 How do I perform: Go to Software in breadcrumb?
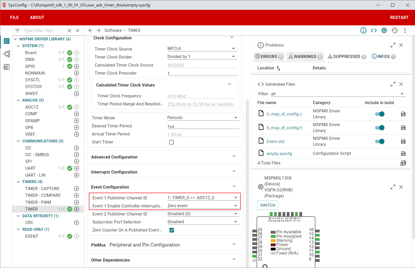pyautogui.click(x=113, y=31)
